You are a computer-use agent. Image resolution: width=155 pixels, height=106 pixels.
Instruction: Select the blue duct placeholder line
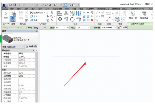86,57
